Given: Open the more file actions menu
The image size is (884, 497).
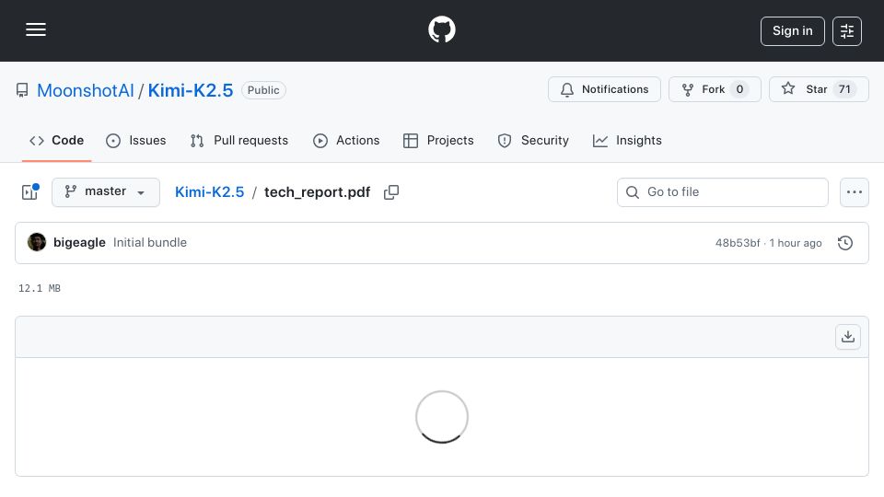Looking at the screenshot, I should pyautogui.click(x=855, y=192).
